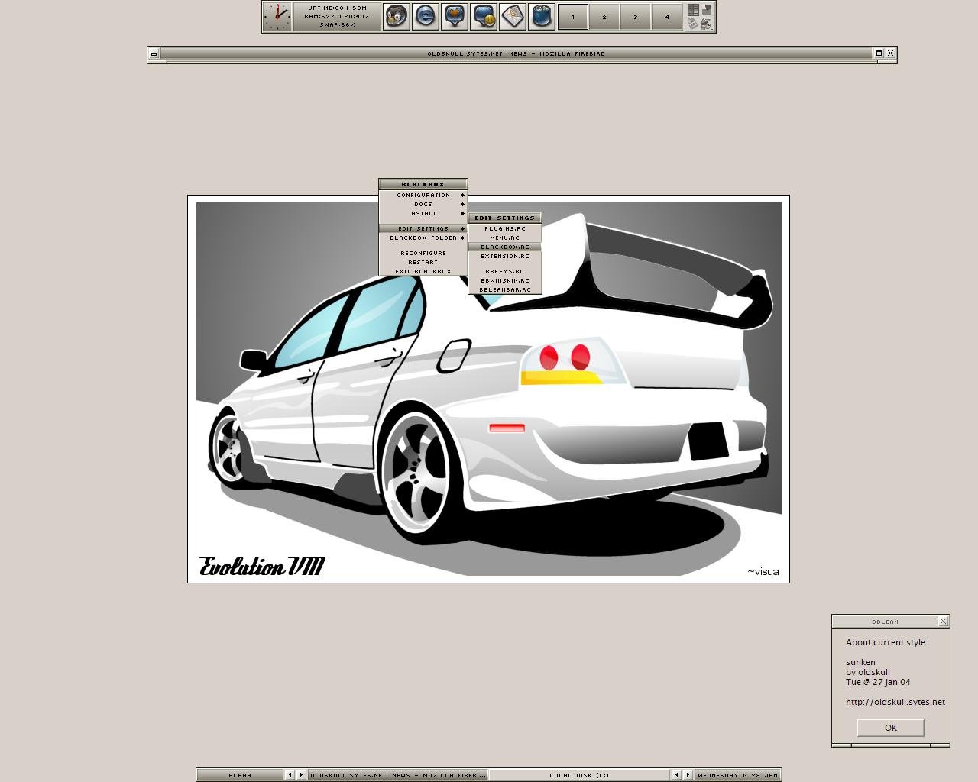Click the Evolution VIII car wallpaper image
978x782 pixels.
pyautogui.click(x=489, y=389)
